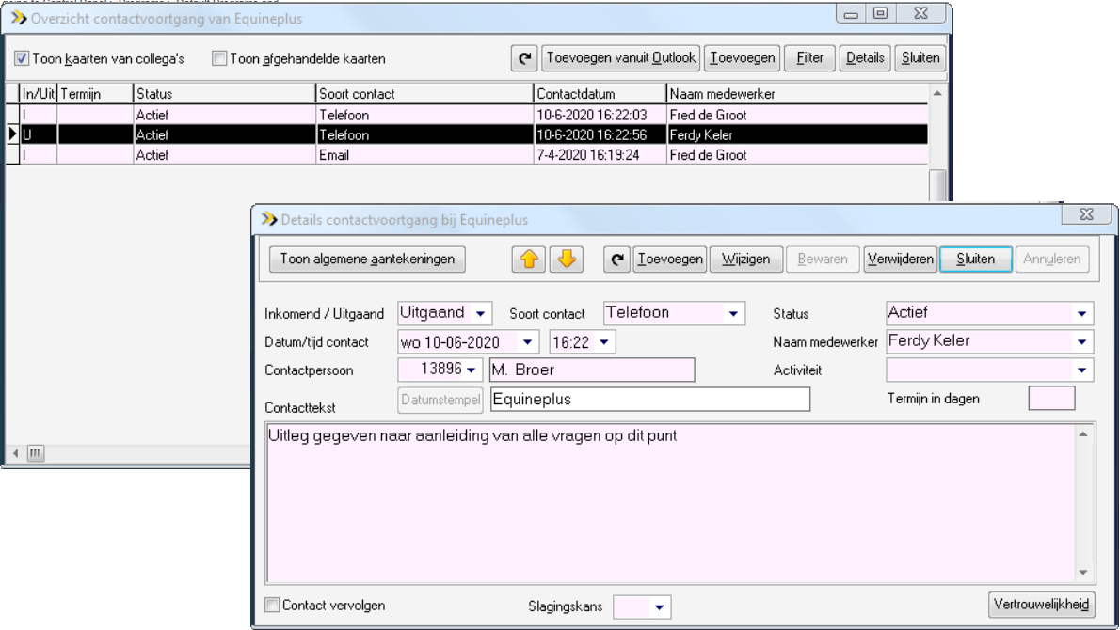The width and height of the screenshot is (1120, 630).
Task: Refresh the contactvoortgang overview list
Action: pos(524,58)
